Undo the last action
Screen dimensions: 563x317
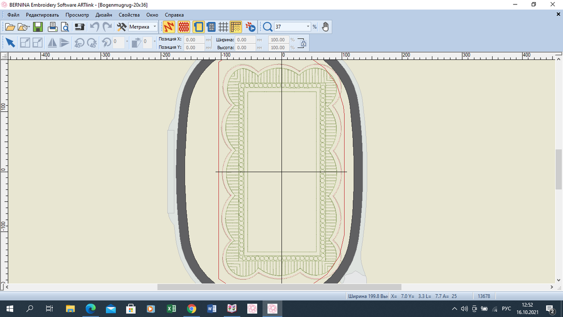[x=95, y=27]
